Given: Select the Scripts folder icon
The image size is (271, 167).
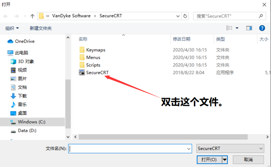Looking at the screenshot, I should tap(82, 65).
